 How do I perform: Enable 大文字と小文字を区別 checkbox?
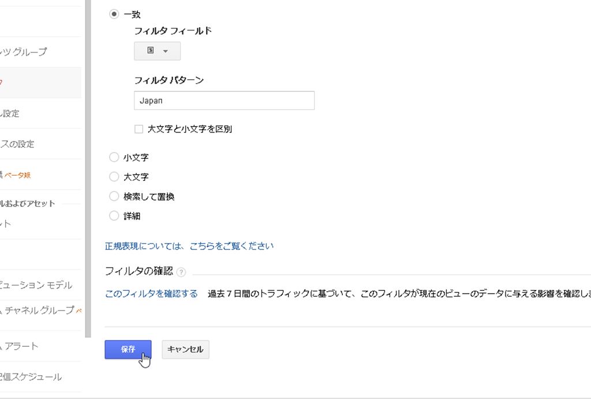coord(139,129)
